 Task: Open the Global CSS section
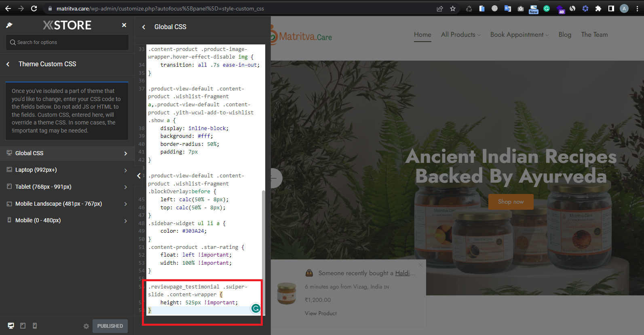67,153
